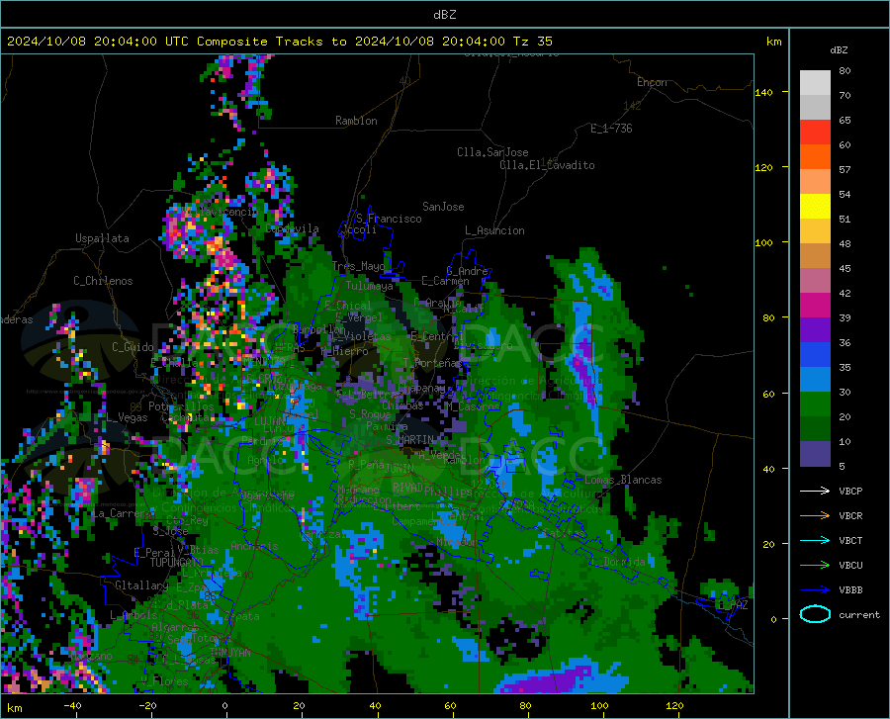The width and height of the screenshot is (890, 719).
Task: Click the 'E_1-736' map label
Action: click(611, 129)
